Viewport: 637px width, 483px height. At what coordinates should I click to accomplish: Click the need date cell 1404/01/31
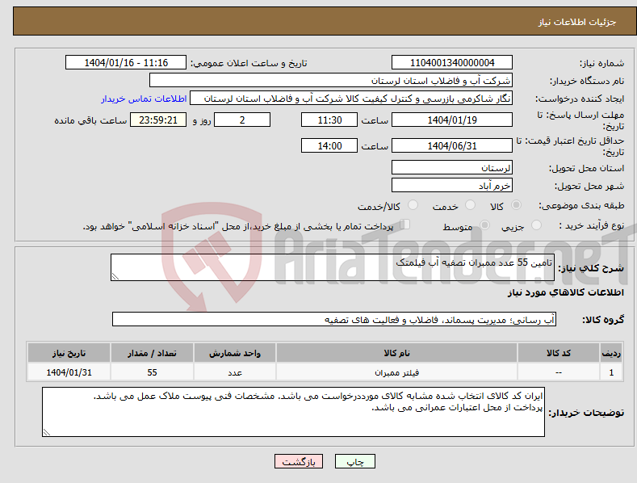(69, 372)
